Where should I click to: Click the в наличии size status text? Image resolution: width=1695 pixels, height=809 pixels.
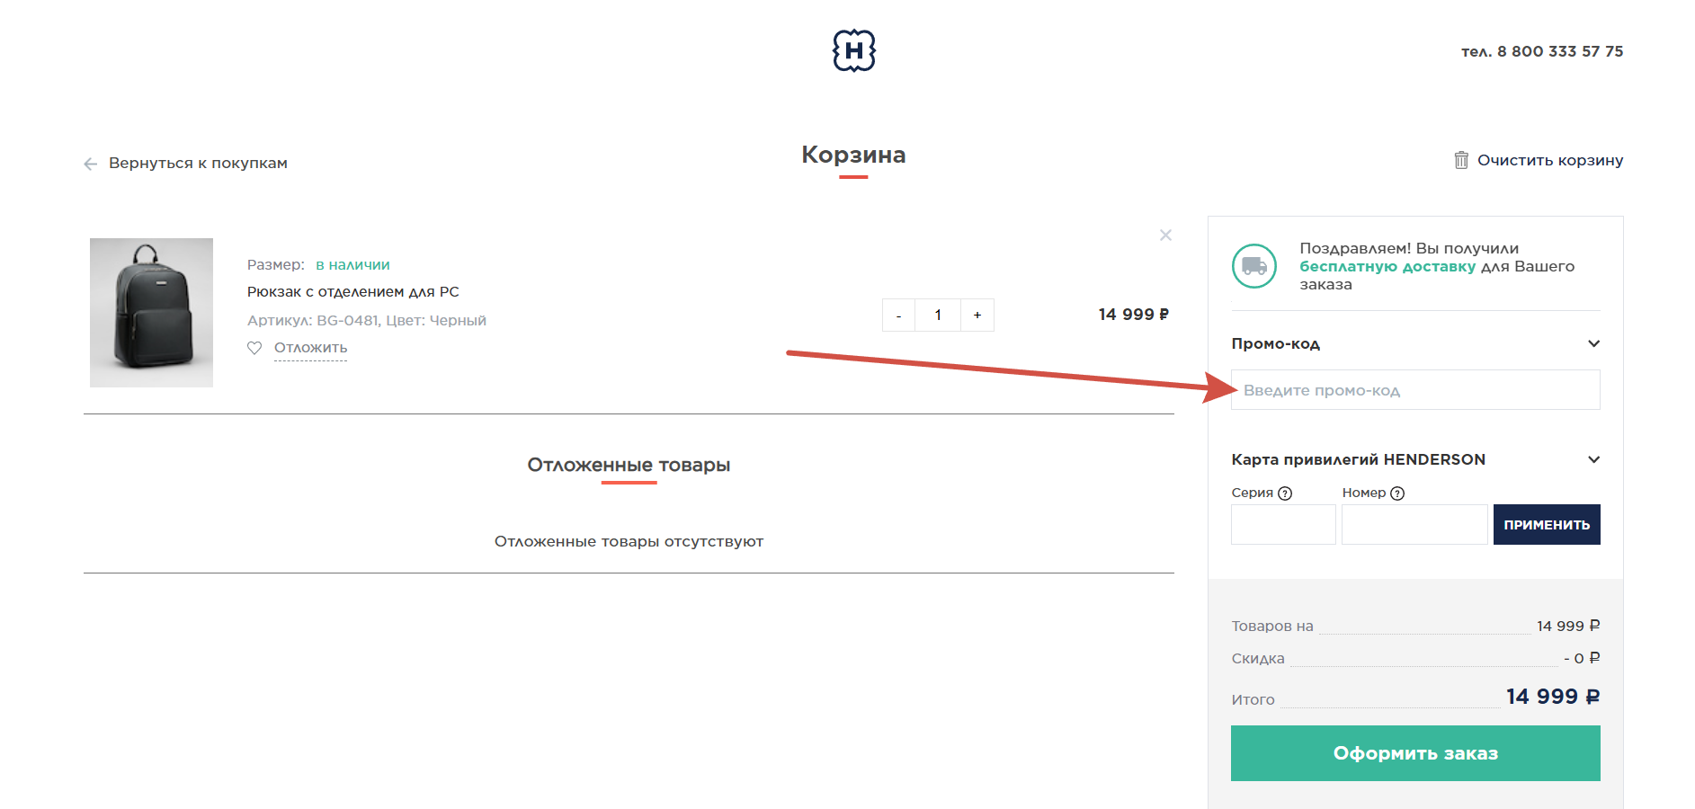click(352, 265)
